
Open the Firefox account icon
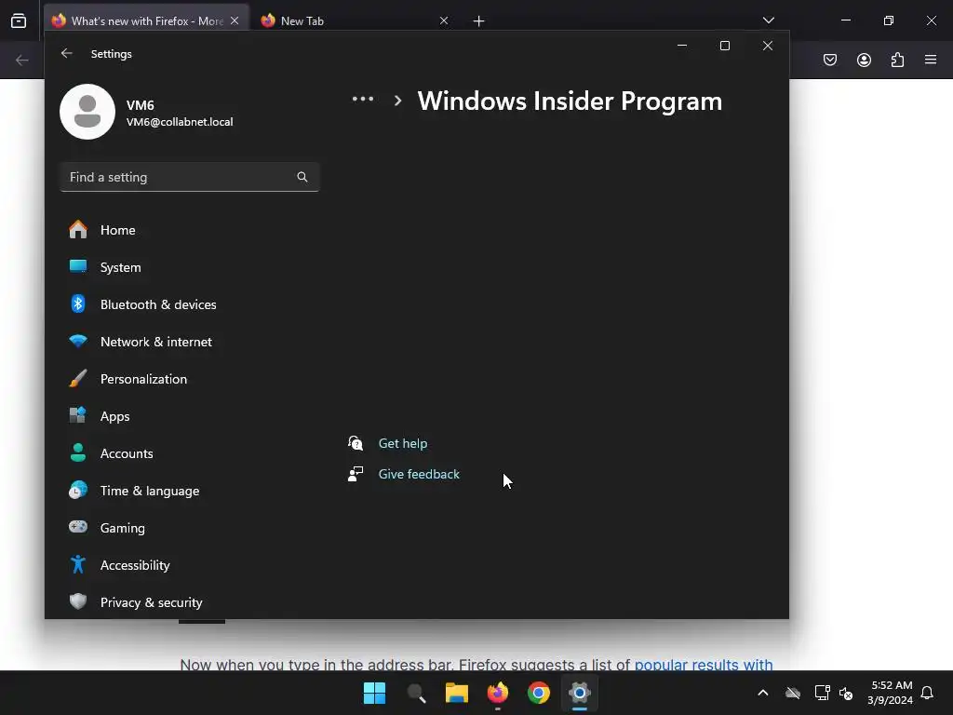click(864, 60)
